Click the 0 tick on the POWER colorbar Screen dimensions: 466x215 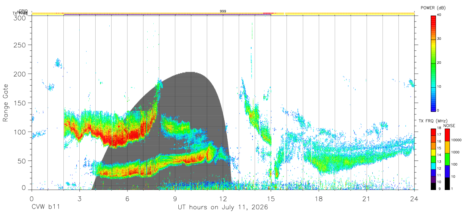(438, 110)
